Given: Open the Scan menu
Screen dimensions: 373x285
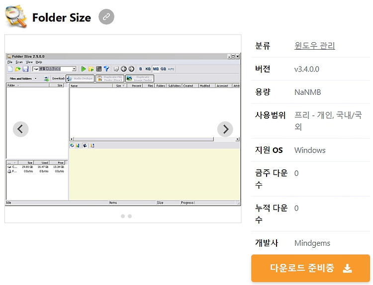Looking at the screenshot, I should pyautogui.click(x=19, y=62).
